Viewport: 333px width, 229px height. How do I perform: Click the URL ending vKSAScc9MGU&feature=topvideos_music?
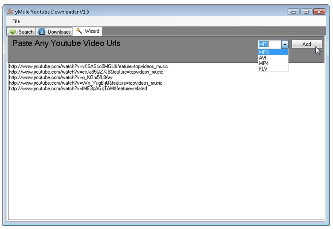(x=88, y=66)
